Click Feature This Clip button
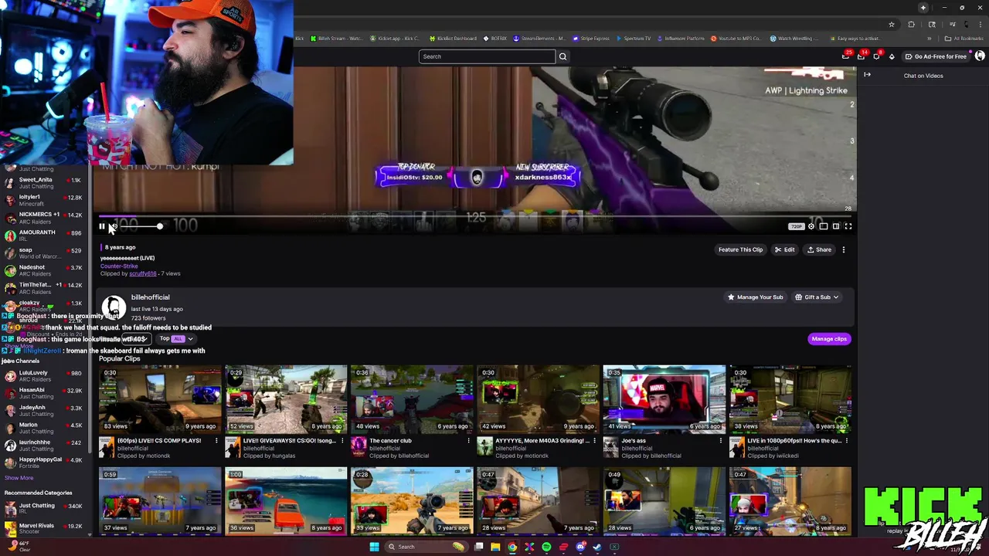 click(740, 249)
